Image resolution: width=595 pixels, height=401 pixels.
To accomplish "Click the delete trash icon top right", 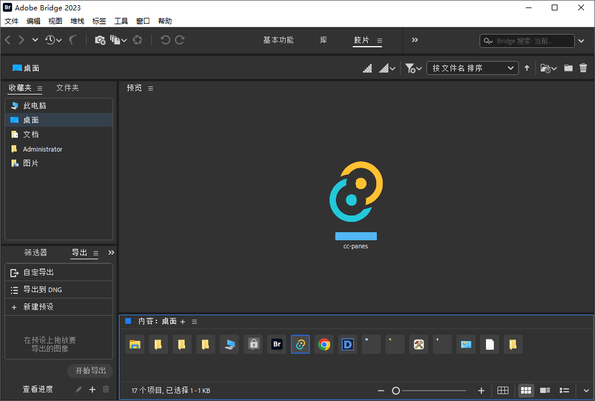I will click(583, 67).
